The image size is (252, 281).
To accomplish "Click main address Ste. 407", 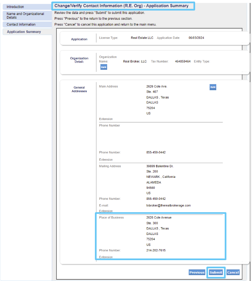I will [x=152, y=92].
